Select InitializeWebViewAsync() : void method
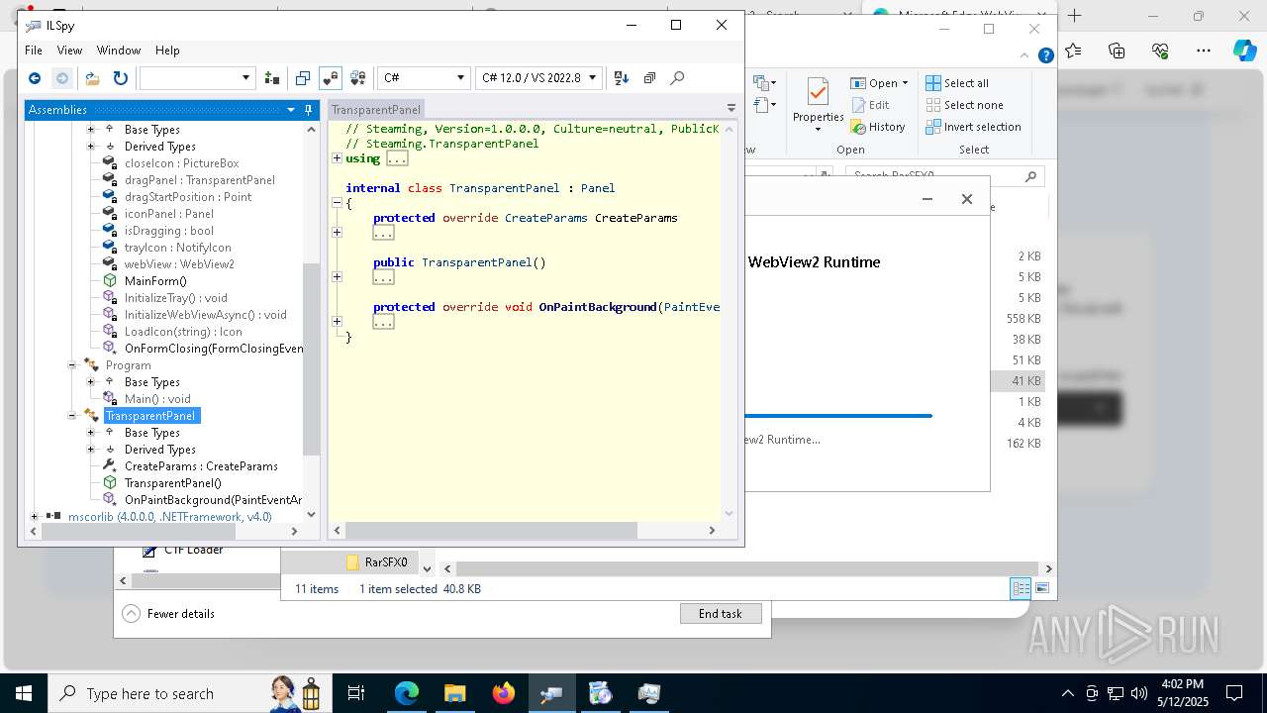This screenshot has height=713, width=1267. (205, 315)
